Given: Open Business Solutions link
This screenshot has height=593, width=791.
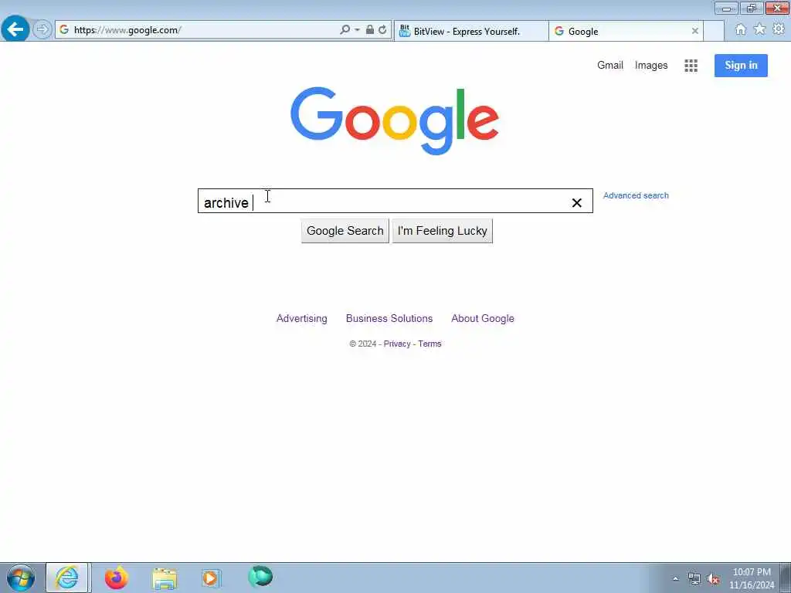Looking at the screenshot, I should point(389,318).
